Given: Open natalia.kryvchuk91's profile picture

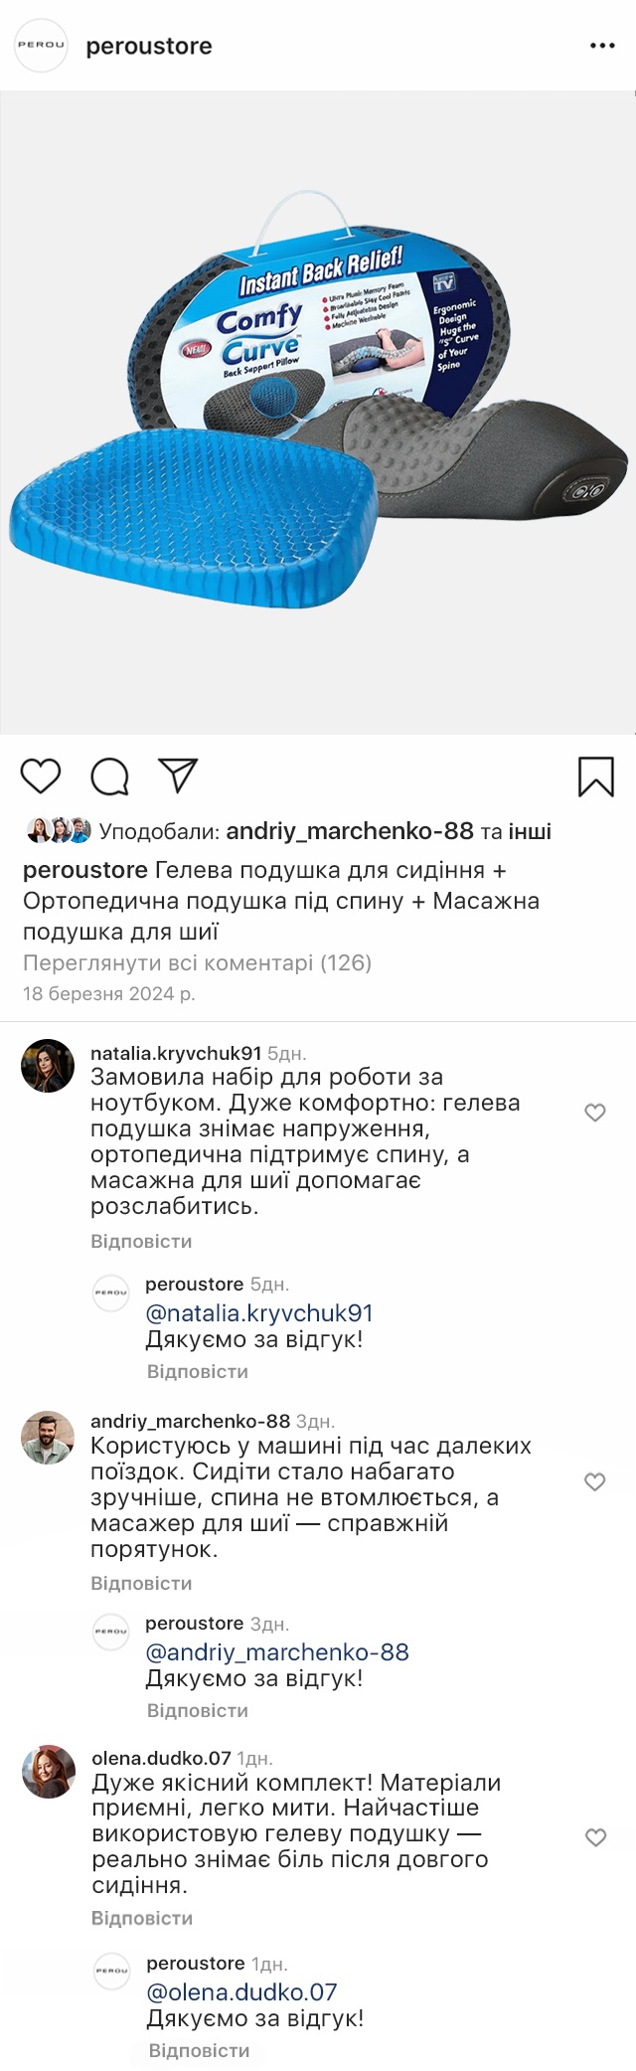Looking at the screenshot, I should click(x=48, y=1066).
